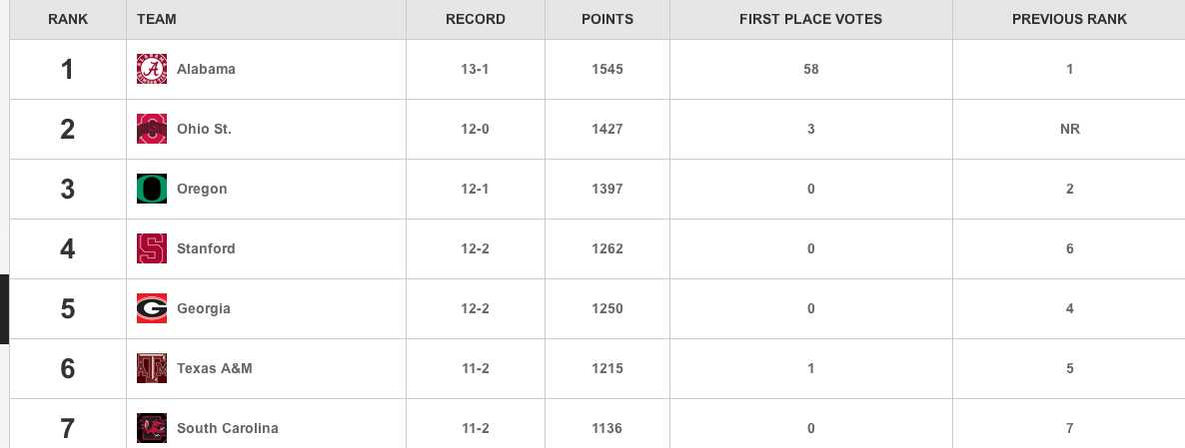Image resolution: width=1185 pixels, height=448 pixels.
Task: Open the Georgia team link
Action: 203,308
